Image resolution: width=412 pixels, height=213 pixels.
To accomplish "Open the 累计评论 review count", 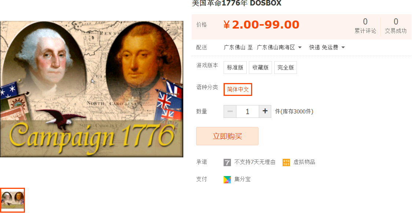I will (x=365, y=26).
